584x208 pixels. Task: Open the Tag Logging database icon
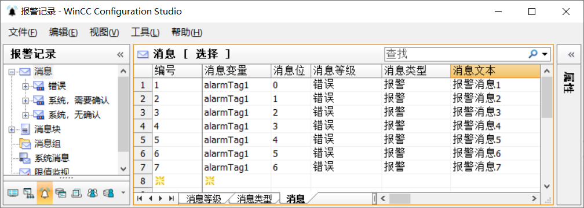[x=61, y=193]
